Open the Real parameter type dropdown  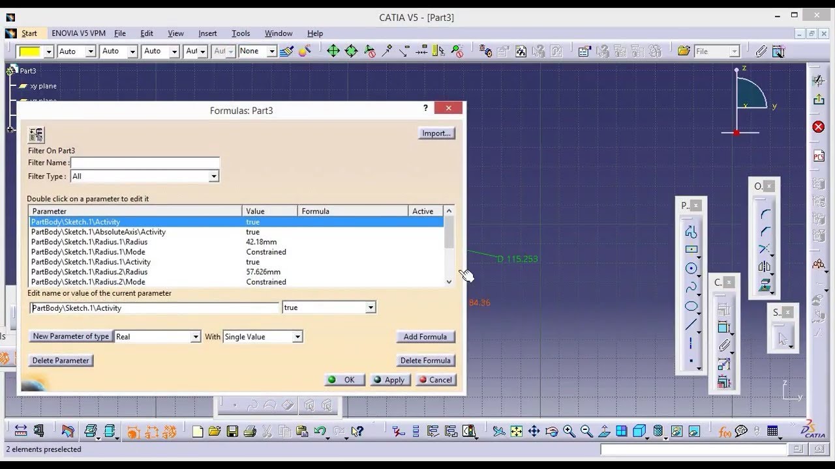click(x=195, y=337)
